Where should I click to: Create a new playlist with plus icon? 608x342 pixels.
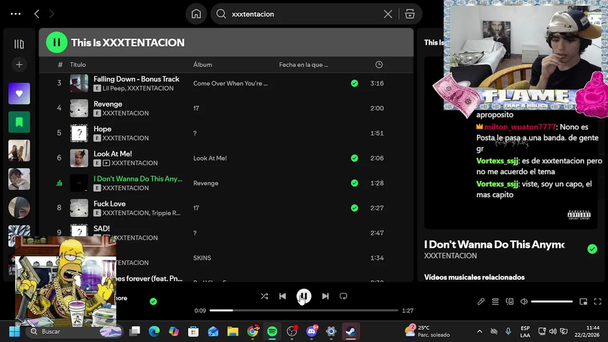[x=19, y=65]
